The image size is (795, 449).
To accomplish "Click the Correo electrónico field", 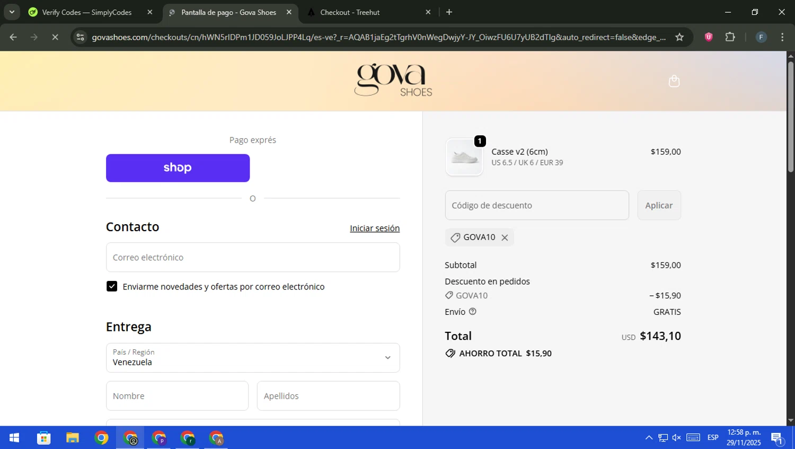I will (x=253, y=257).
